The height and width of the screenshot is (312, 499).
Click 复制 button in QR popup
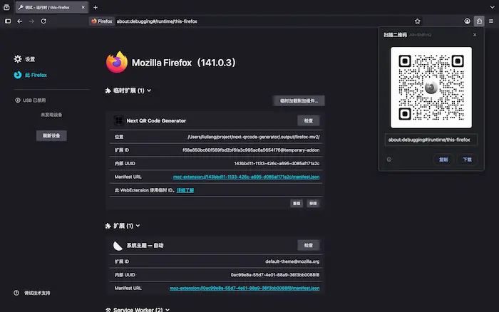[x=443, y=160]
